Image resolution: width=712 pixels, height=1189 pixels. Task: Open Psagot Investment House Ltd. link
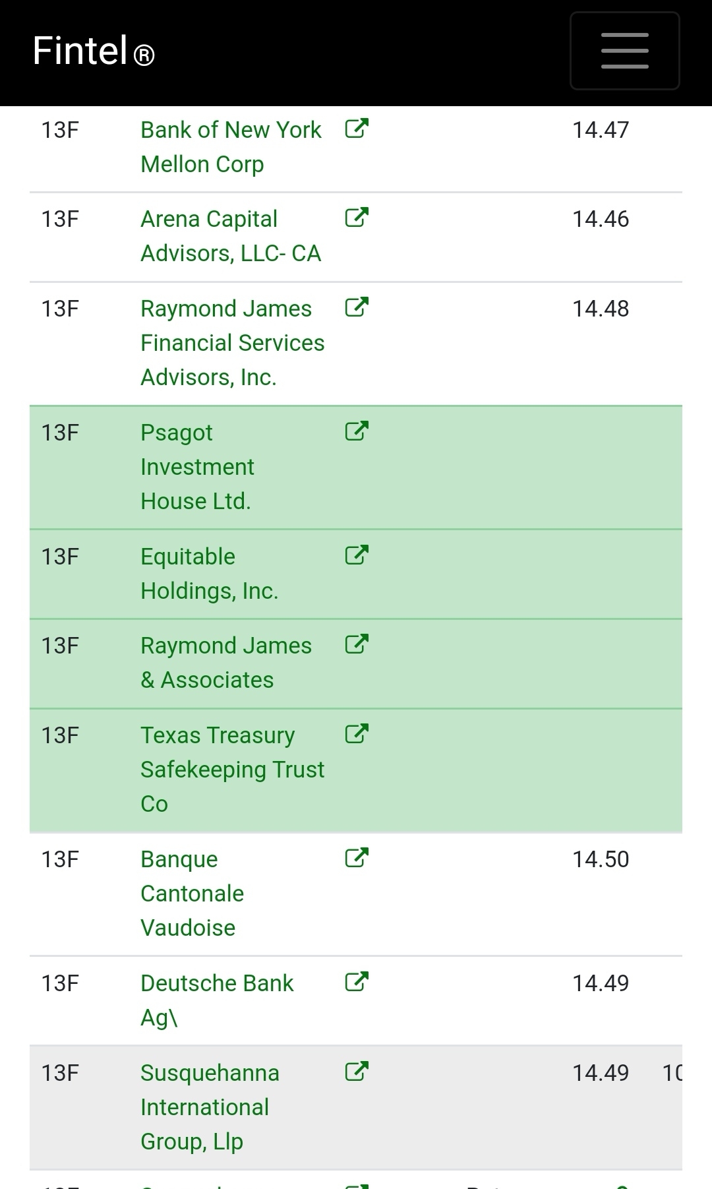coord(197,467)
